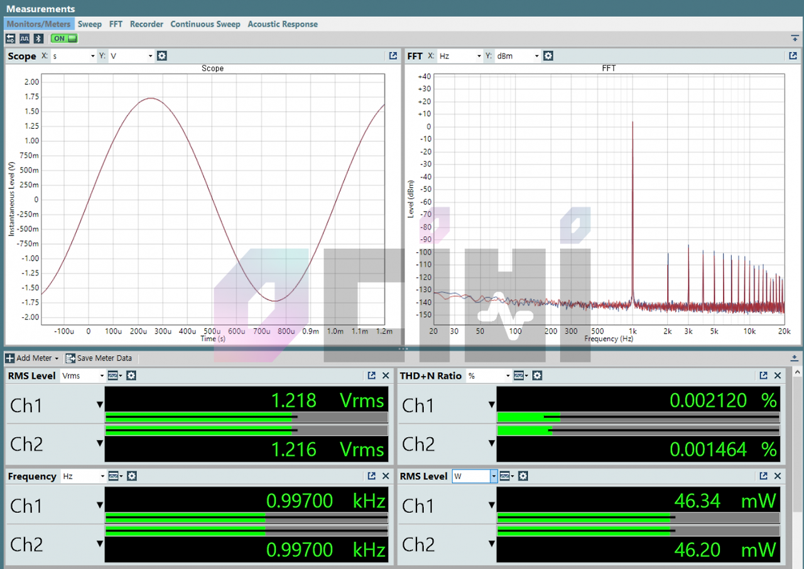
Task: Click the input/output swap arrows toolbar icon
Action: click(11, 38)
